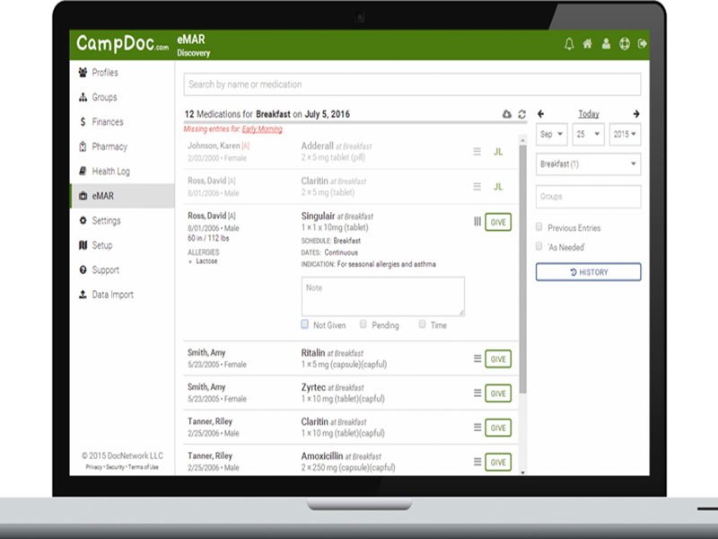
Task: Refresh the medication list
Action: click(521, 114)
